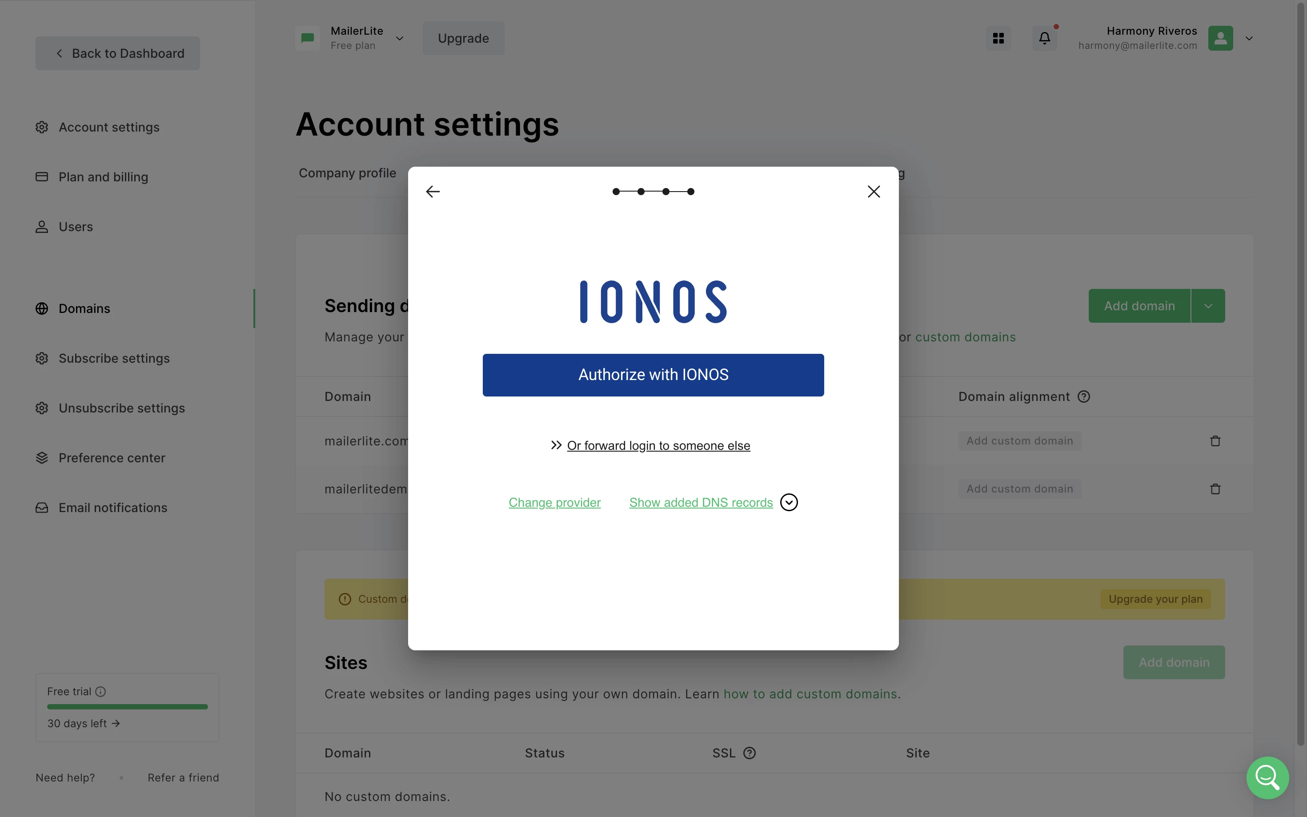Click the back arrow in the IONOS dialog
Viewport: 1307px width, 817px height.
[x=433, y=192]
